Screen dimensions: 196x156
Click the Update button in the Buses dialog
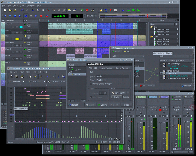[102, 105]
